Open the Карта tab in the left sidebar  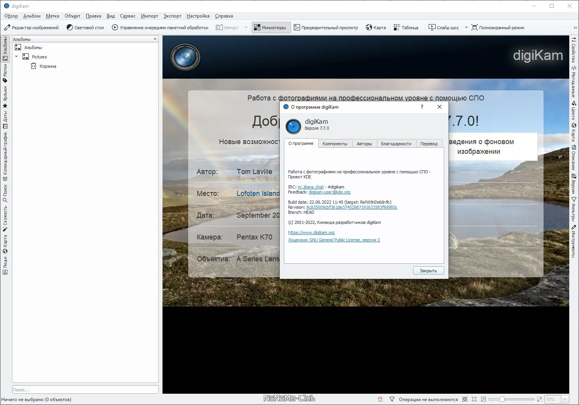point(5,244)
